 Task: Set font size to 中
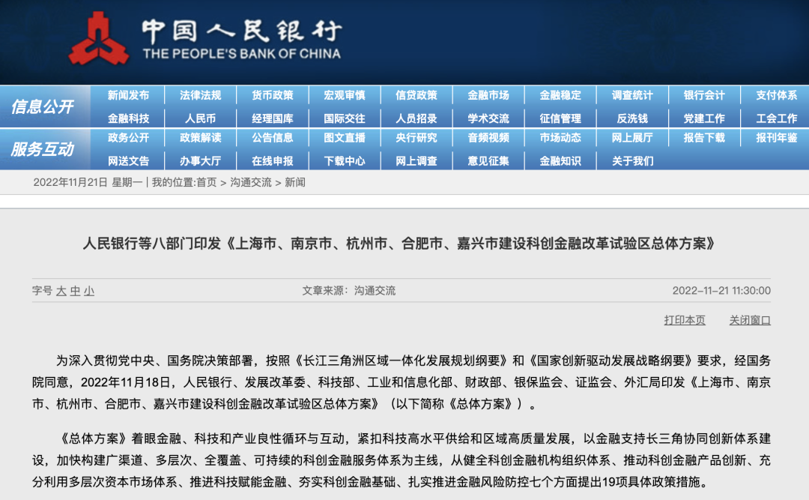pos(75,291)
